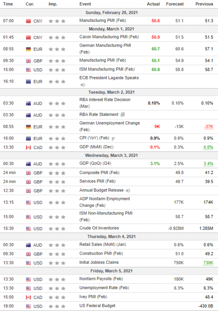
Task: Click the Canadian flag beside Ivey PMI
Action: [28, 297]
